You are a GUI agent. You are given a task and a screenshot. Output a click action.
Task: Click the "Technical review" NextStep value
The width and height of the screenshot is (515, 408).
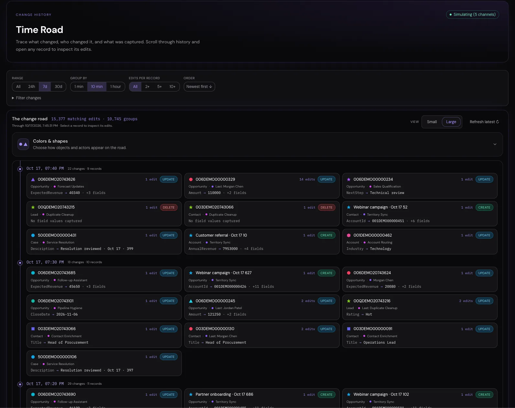(x=387, y=193)
